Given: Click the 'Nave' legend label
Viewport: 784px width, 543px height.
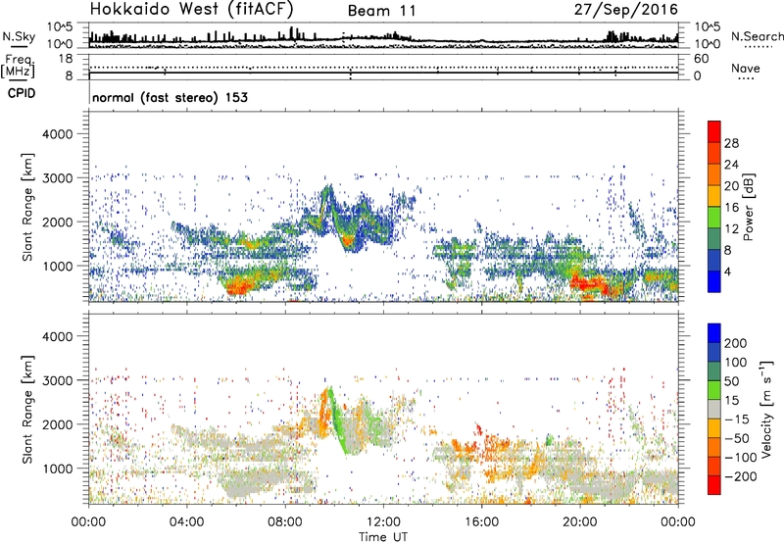Looking at the screenshot, I should [x=746, y=68].
